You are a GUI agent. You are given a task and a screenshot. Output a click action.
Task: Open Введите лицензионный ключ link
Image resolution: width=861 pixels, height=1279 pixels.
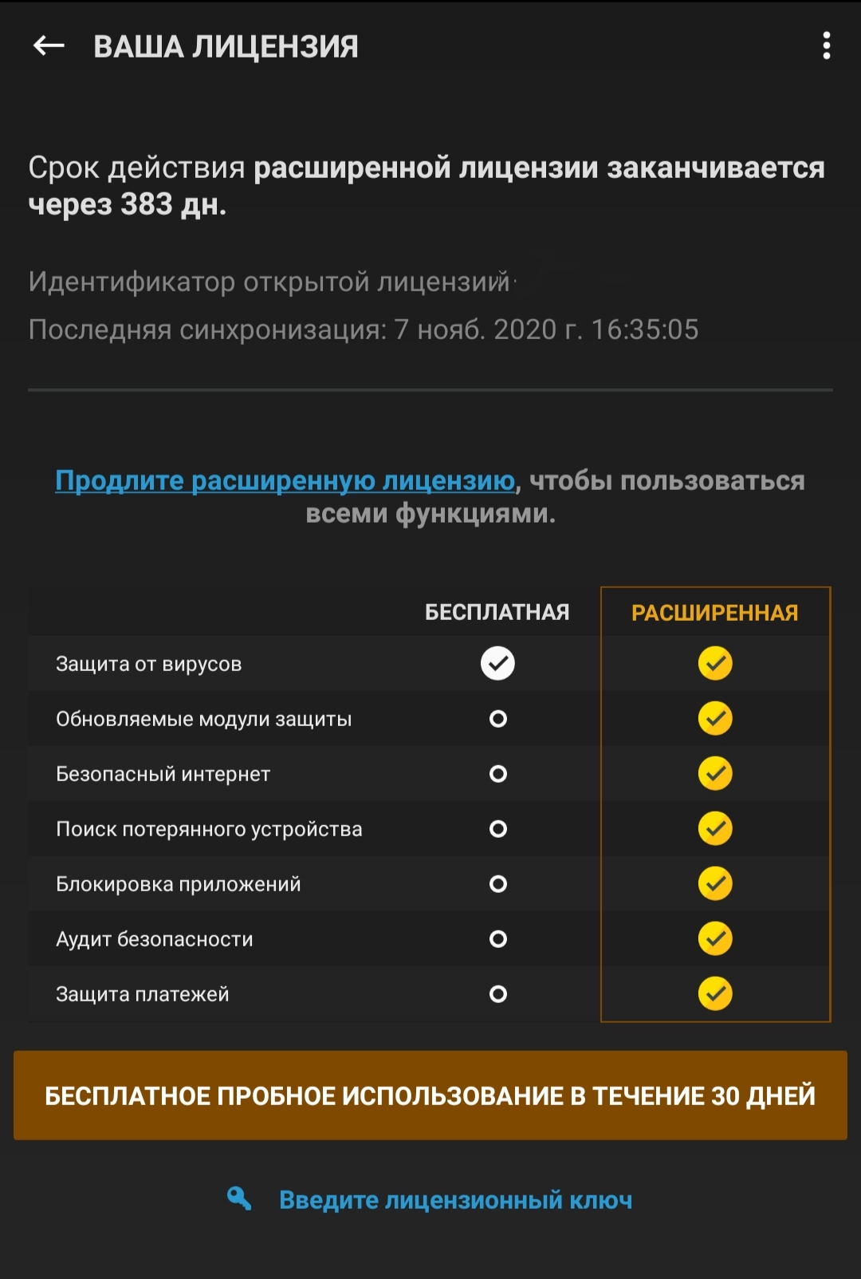pyautogui.click(x=456, y=1200)
